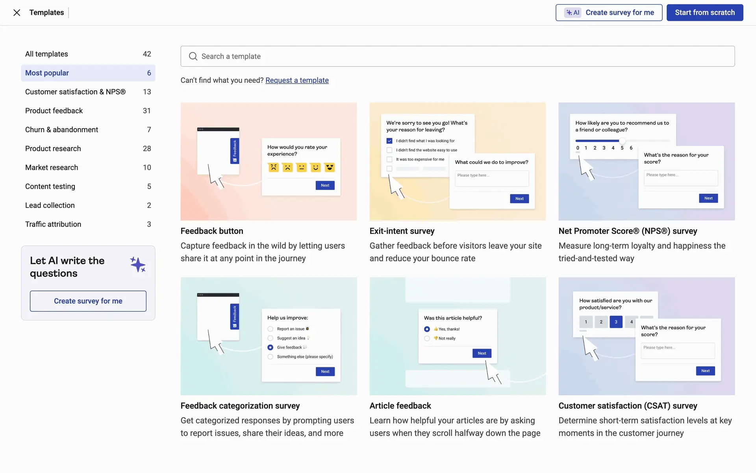756x473 pixels.
Task: Close the Templates panel with X icon
Action: coord(17,13)
